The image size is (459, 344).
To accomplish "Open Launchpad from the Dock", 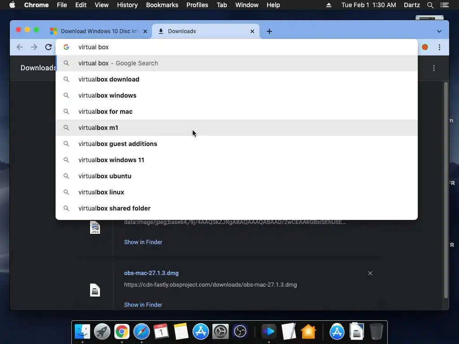I will pyautogui.click(x=102, y=331).
